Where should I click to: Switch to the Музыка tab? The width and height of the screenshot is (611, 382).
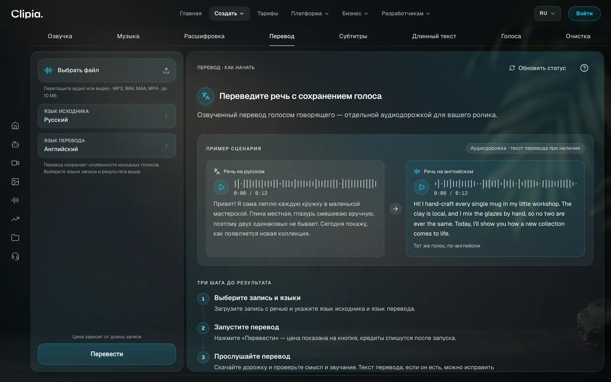click(128, 36)
